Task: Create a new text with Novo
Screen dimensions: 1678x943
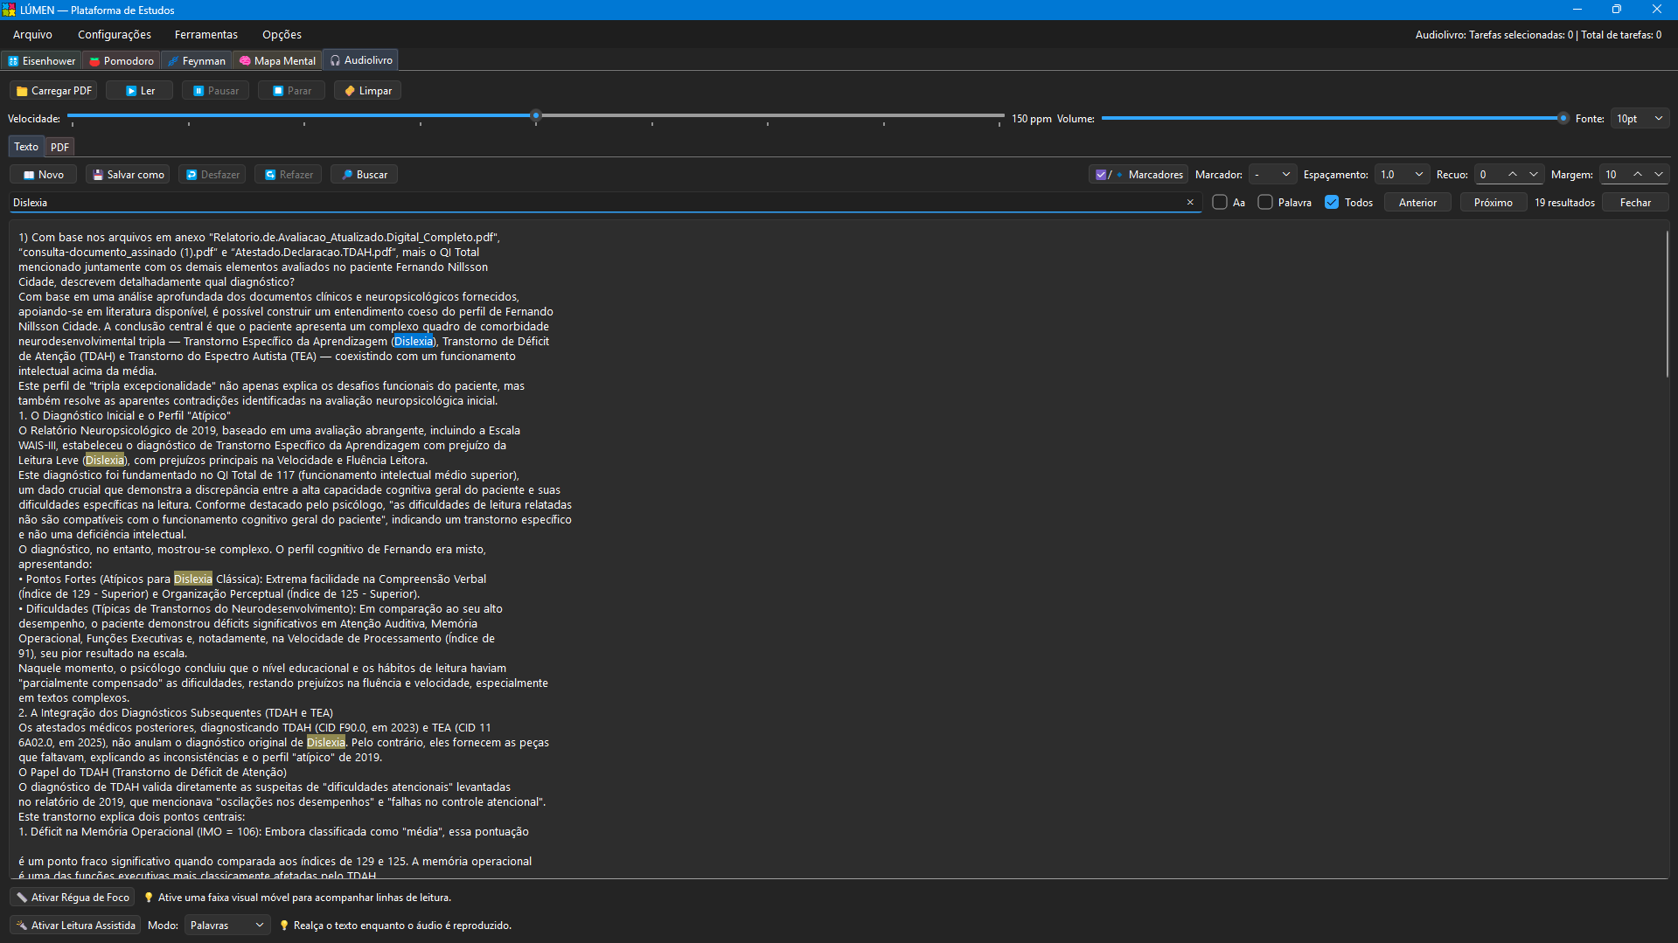Action: (43, 175)
